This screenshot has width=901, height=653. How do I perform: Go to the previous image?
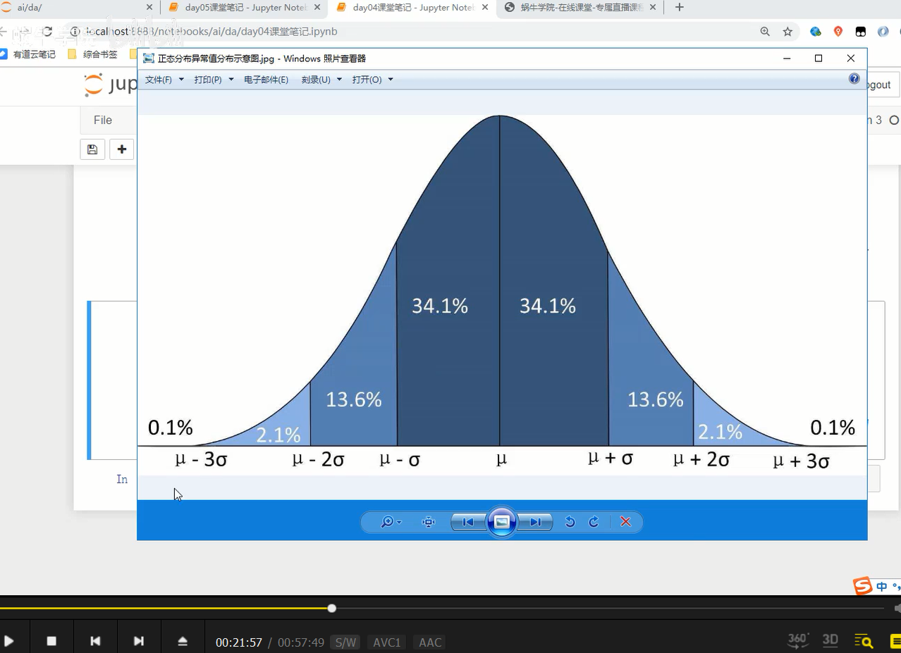(467, 522)
